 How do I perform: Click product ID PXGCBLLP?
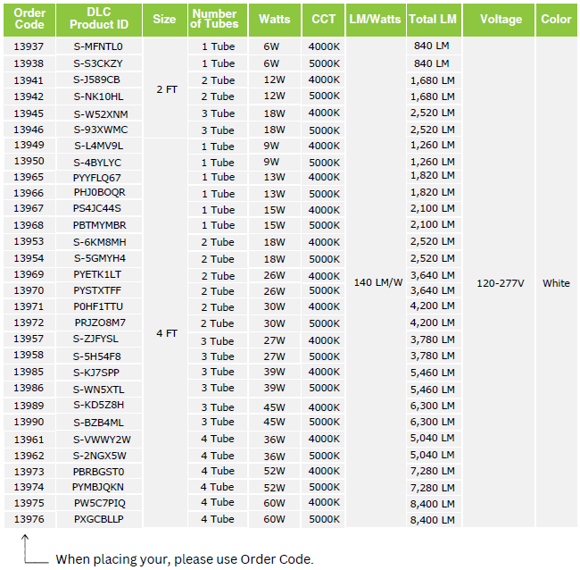[99, 519]
